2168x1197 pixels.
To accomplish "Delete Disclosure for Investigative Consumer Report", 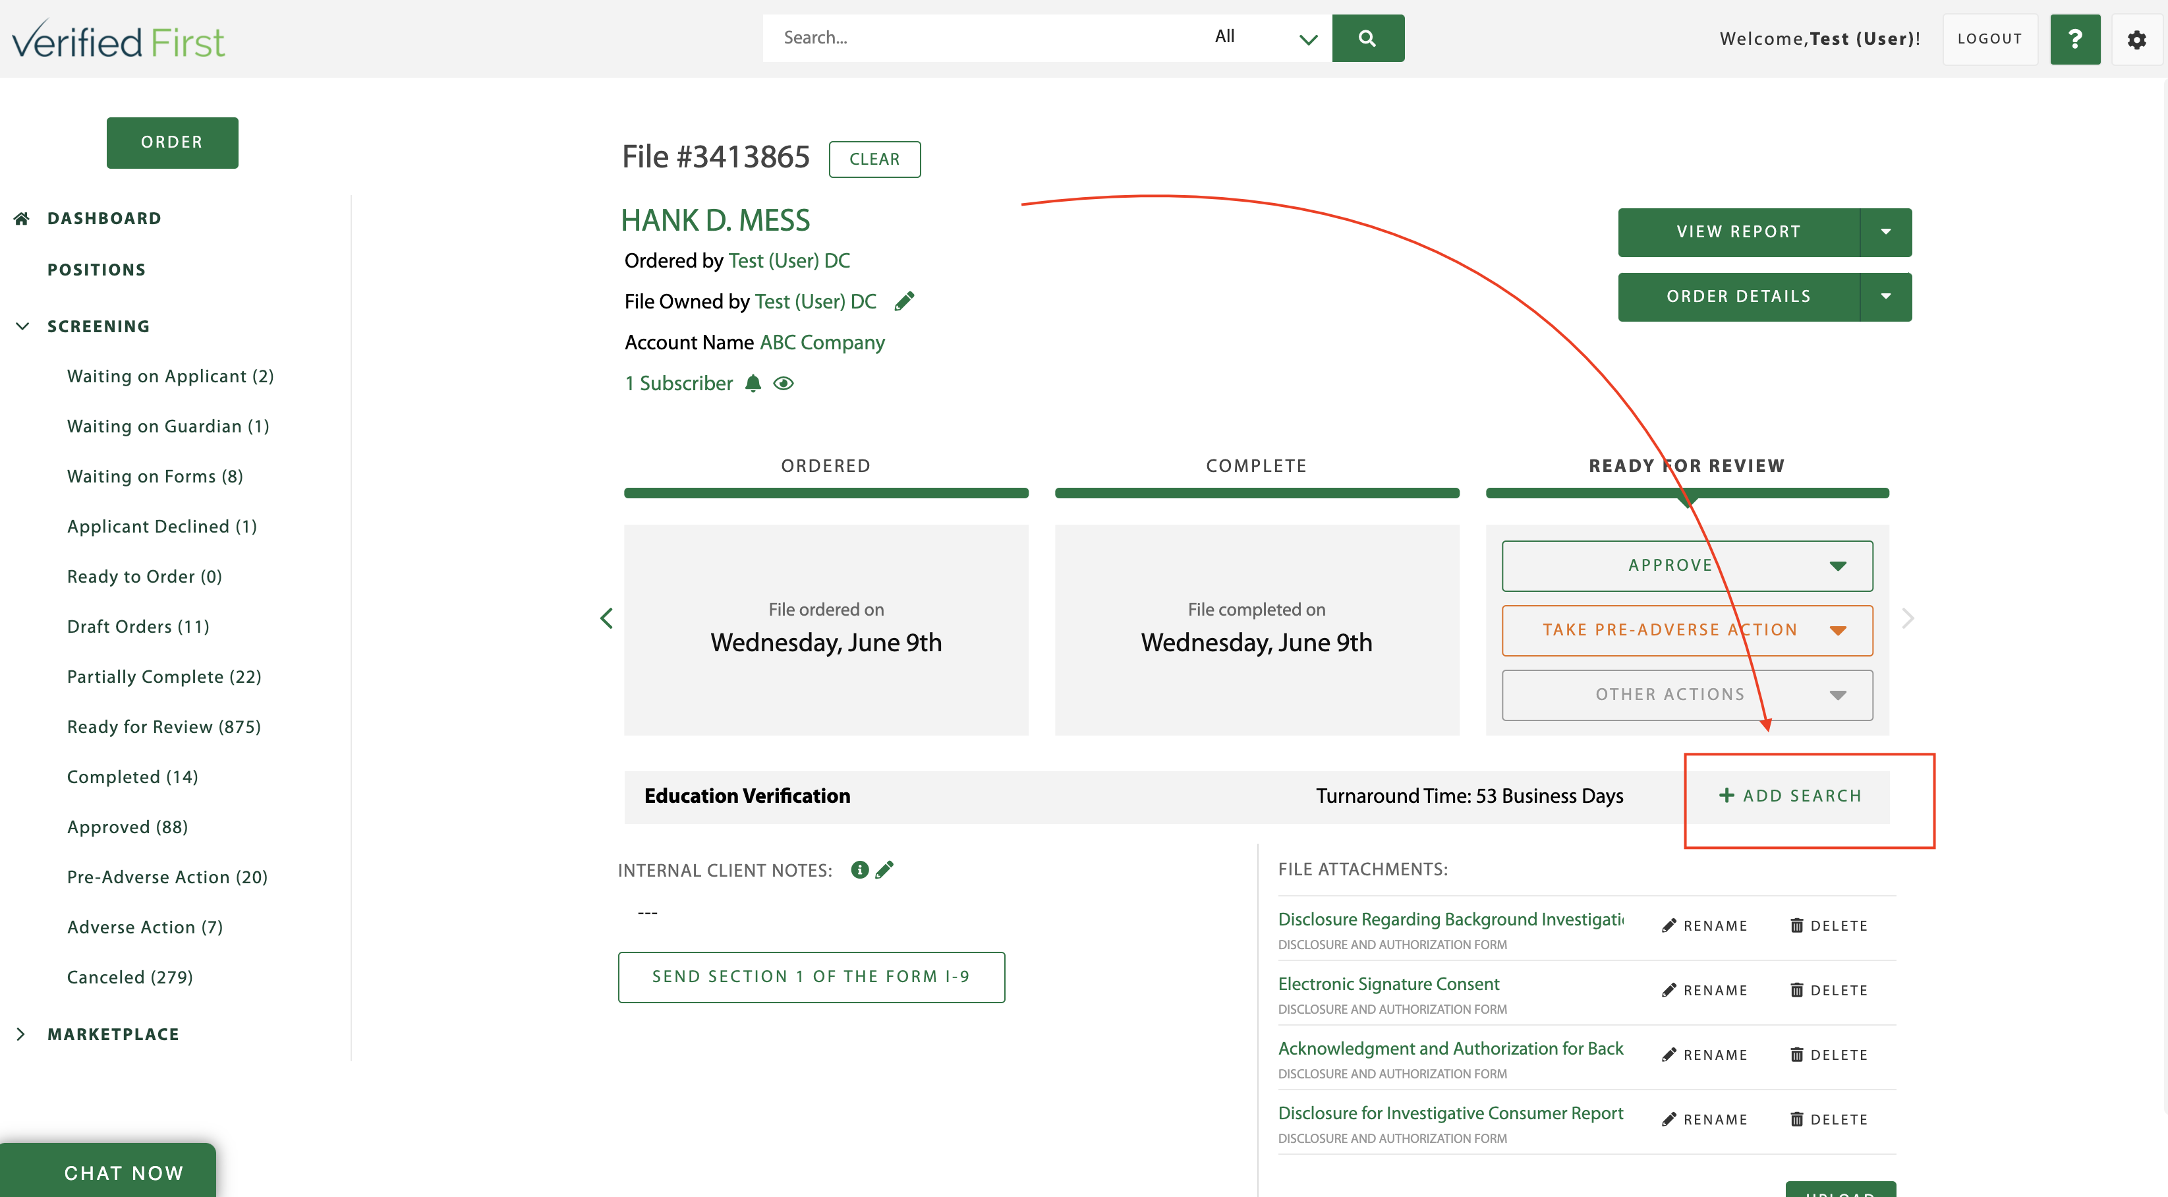I will pyautogui.click(x=1829, y=1120).
